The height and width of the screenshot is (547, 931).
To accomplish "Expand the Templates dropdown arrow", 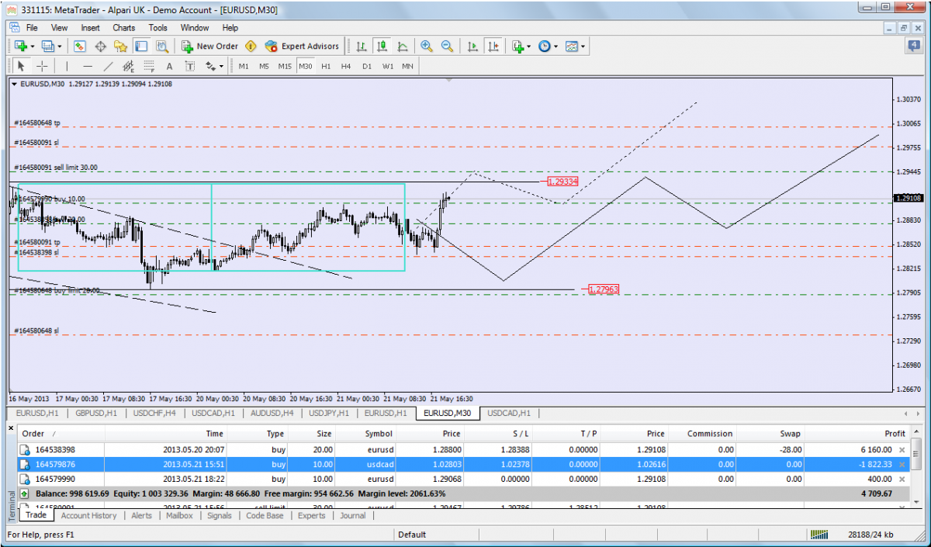I will pos(583,47).
